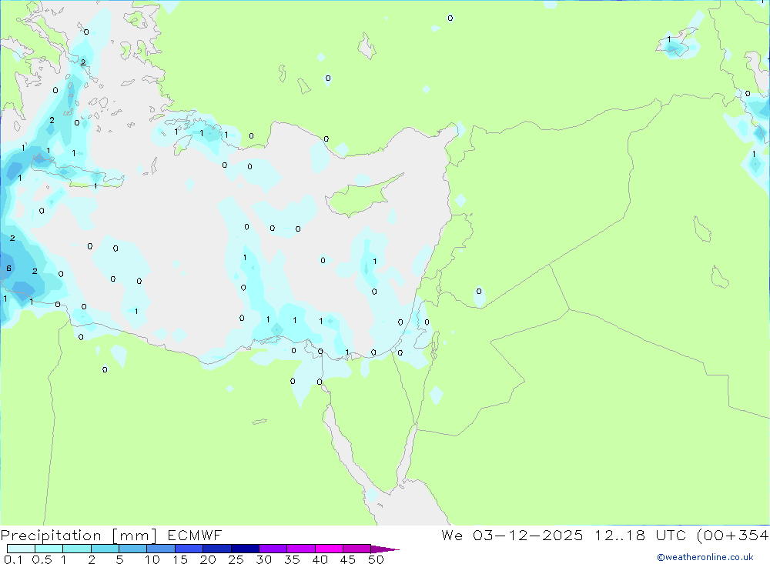Click the over-50 arrow tip of the legend
Image resolution: width=770 pixels, height=564 pixels.
coord(385,549)
